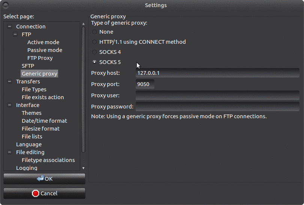Click the Proxy host input field

coord(217,73)
